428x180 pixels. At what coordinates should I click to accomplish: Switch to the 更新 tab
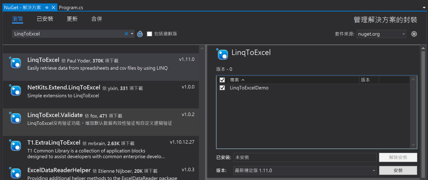72,19
